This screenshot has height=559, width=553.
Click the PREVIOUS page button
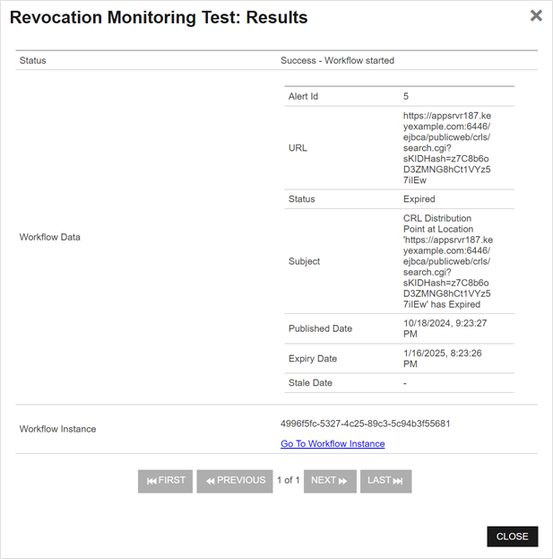[x=235, y=481]
